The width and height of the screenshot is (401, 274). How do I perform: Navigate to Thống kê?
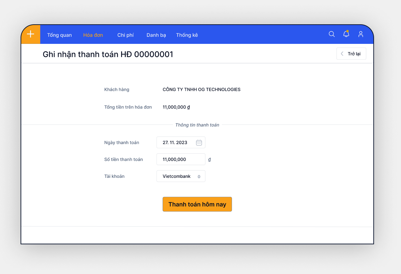[187, 35]
